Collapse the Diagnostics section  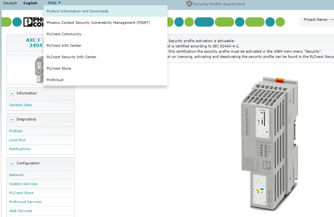(x=12, y=119)
